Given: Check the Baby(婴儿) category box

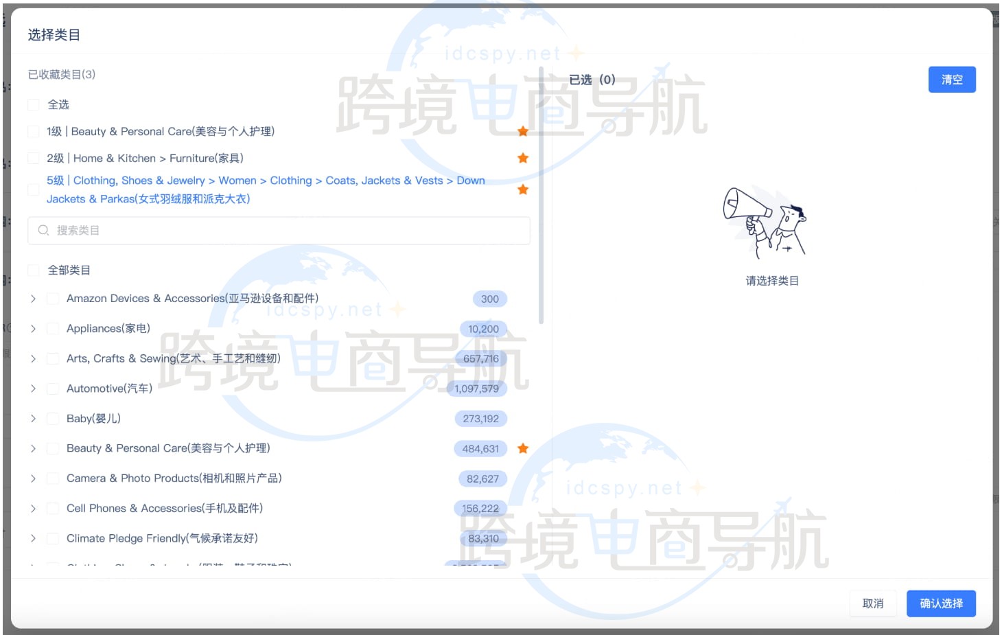Looking at the screenshot, I should 52,419.
